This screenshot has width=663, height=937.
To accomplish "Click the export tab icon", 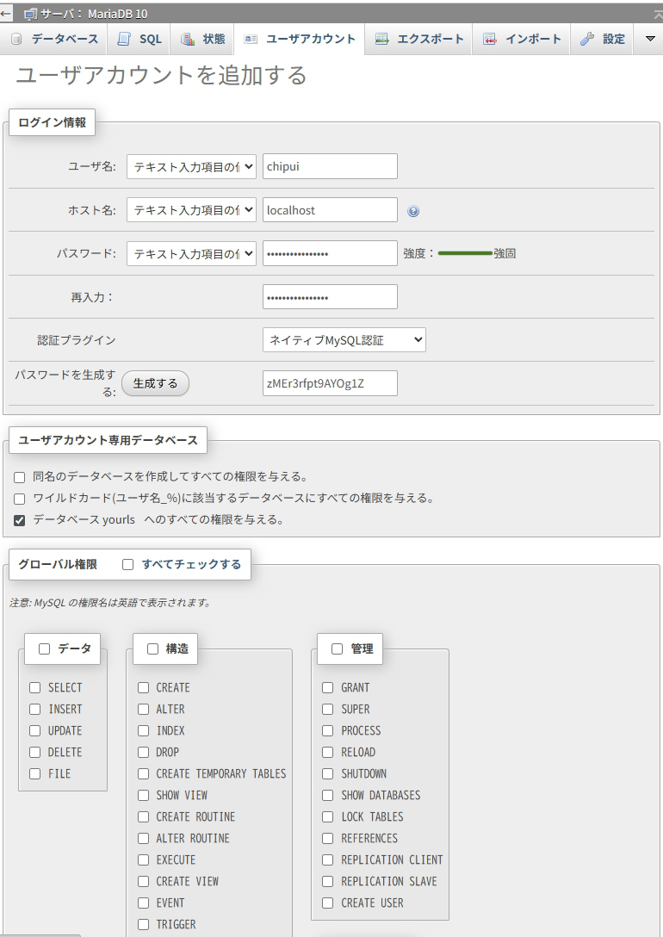I will [381, 40].
